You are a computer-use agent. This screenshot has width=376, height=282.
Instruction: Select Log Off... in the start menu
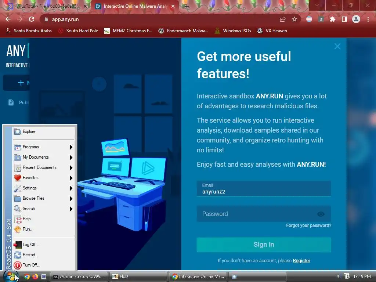(x=43, y=245)
